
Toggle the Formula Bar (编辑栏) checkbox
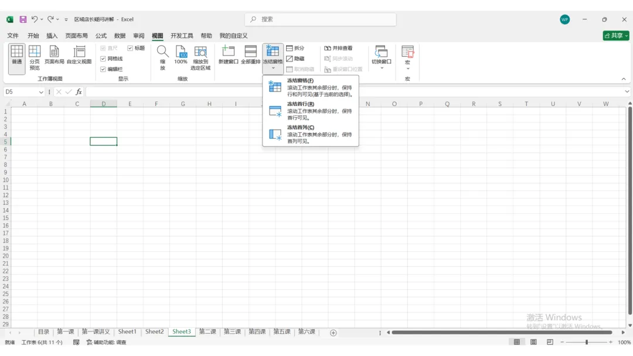(103, 69)
